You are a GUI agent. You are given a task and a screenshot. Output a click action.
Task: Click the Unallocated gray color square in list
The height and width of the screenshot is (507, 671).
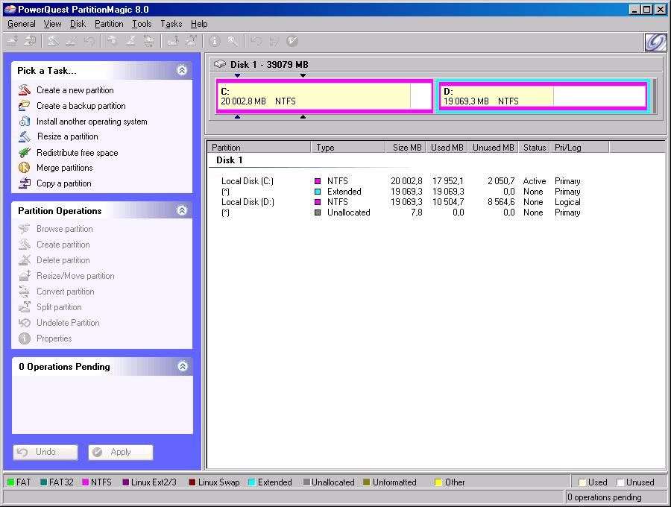tap(318, 212)
